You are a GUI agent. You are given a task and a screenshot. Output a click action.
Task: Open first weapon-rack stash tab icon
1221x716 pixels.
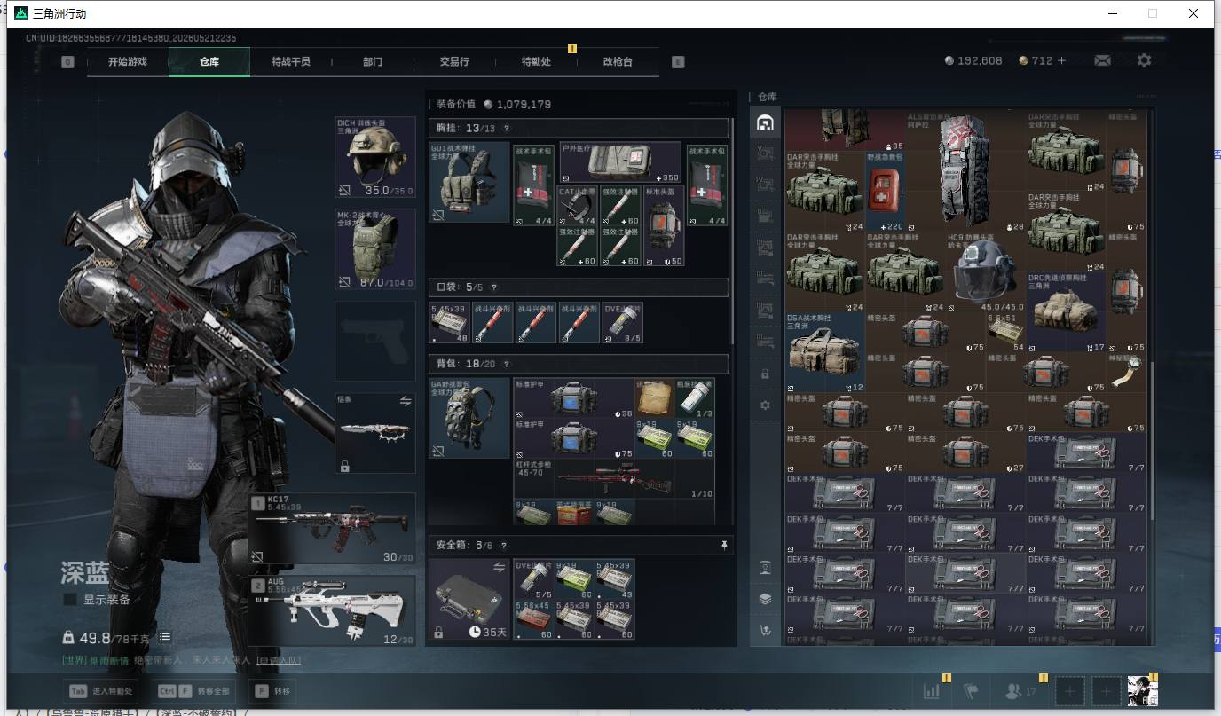tap(765, 153)
